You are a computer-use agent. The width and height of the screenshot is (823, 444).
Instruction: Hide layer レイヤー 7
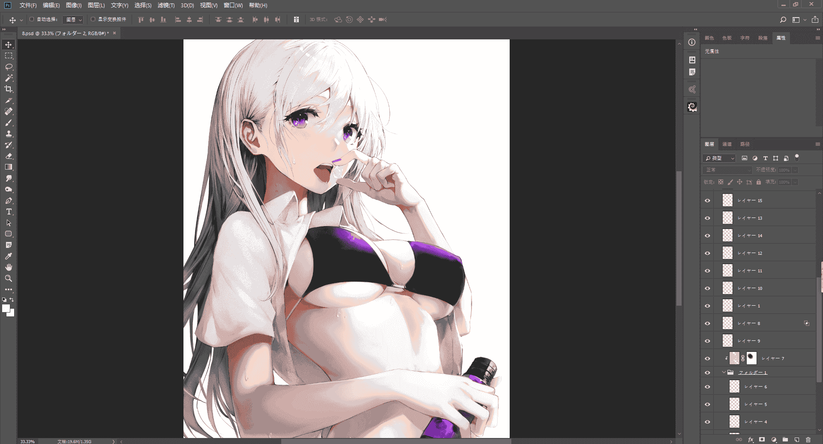pos(707,358)
